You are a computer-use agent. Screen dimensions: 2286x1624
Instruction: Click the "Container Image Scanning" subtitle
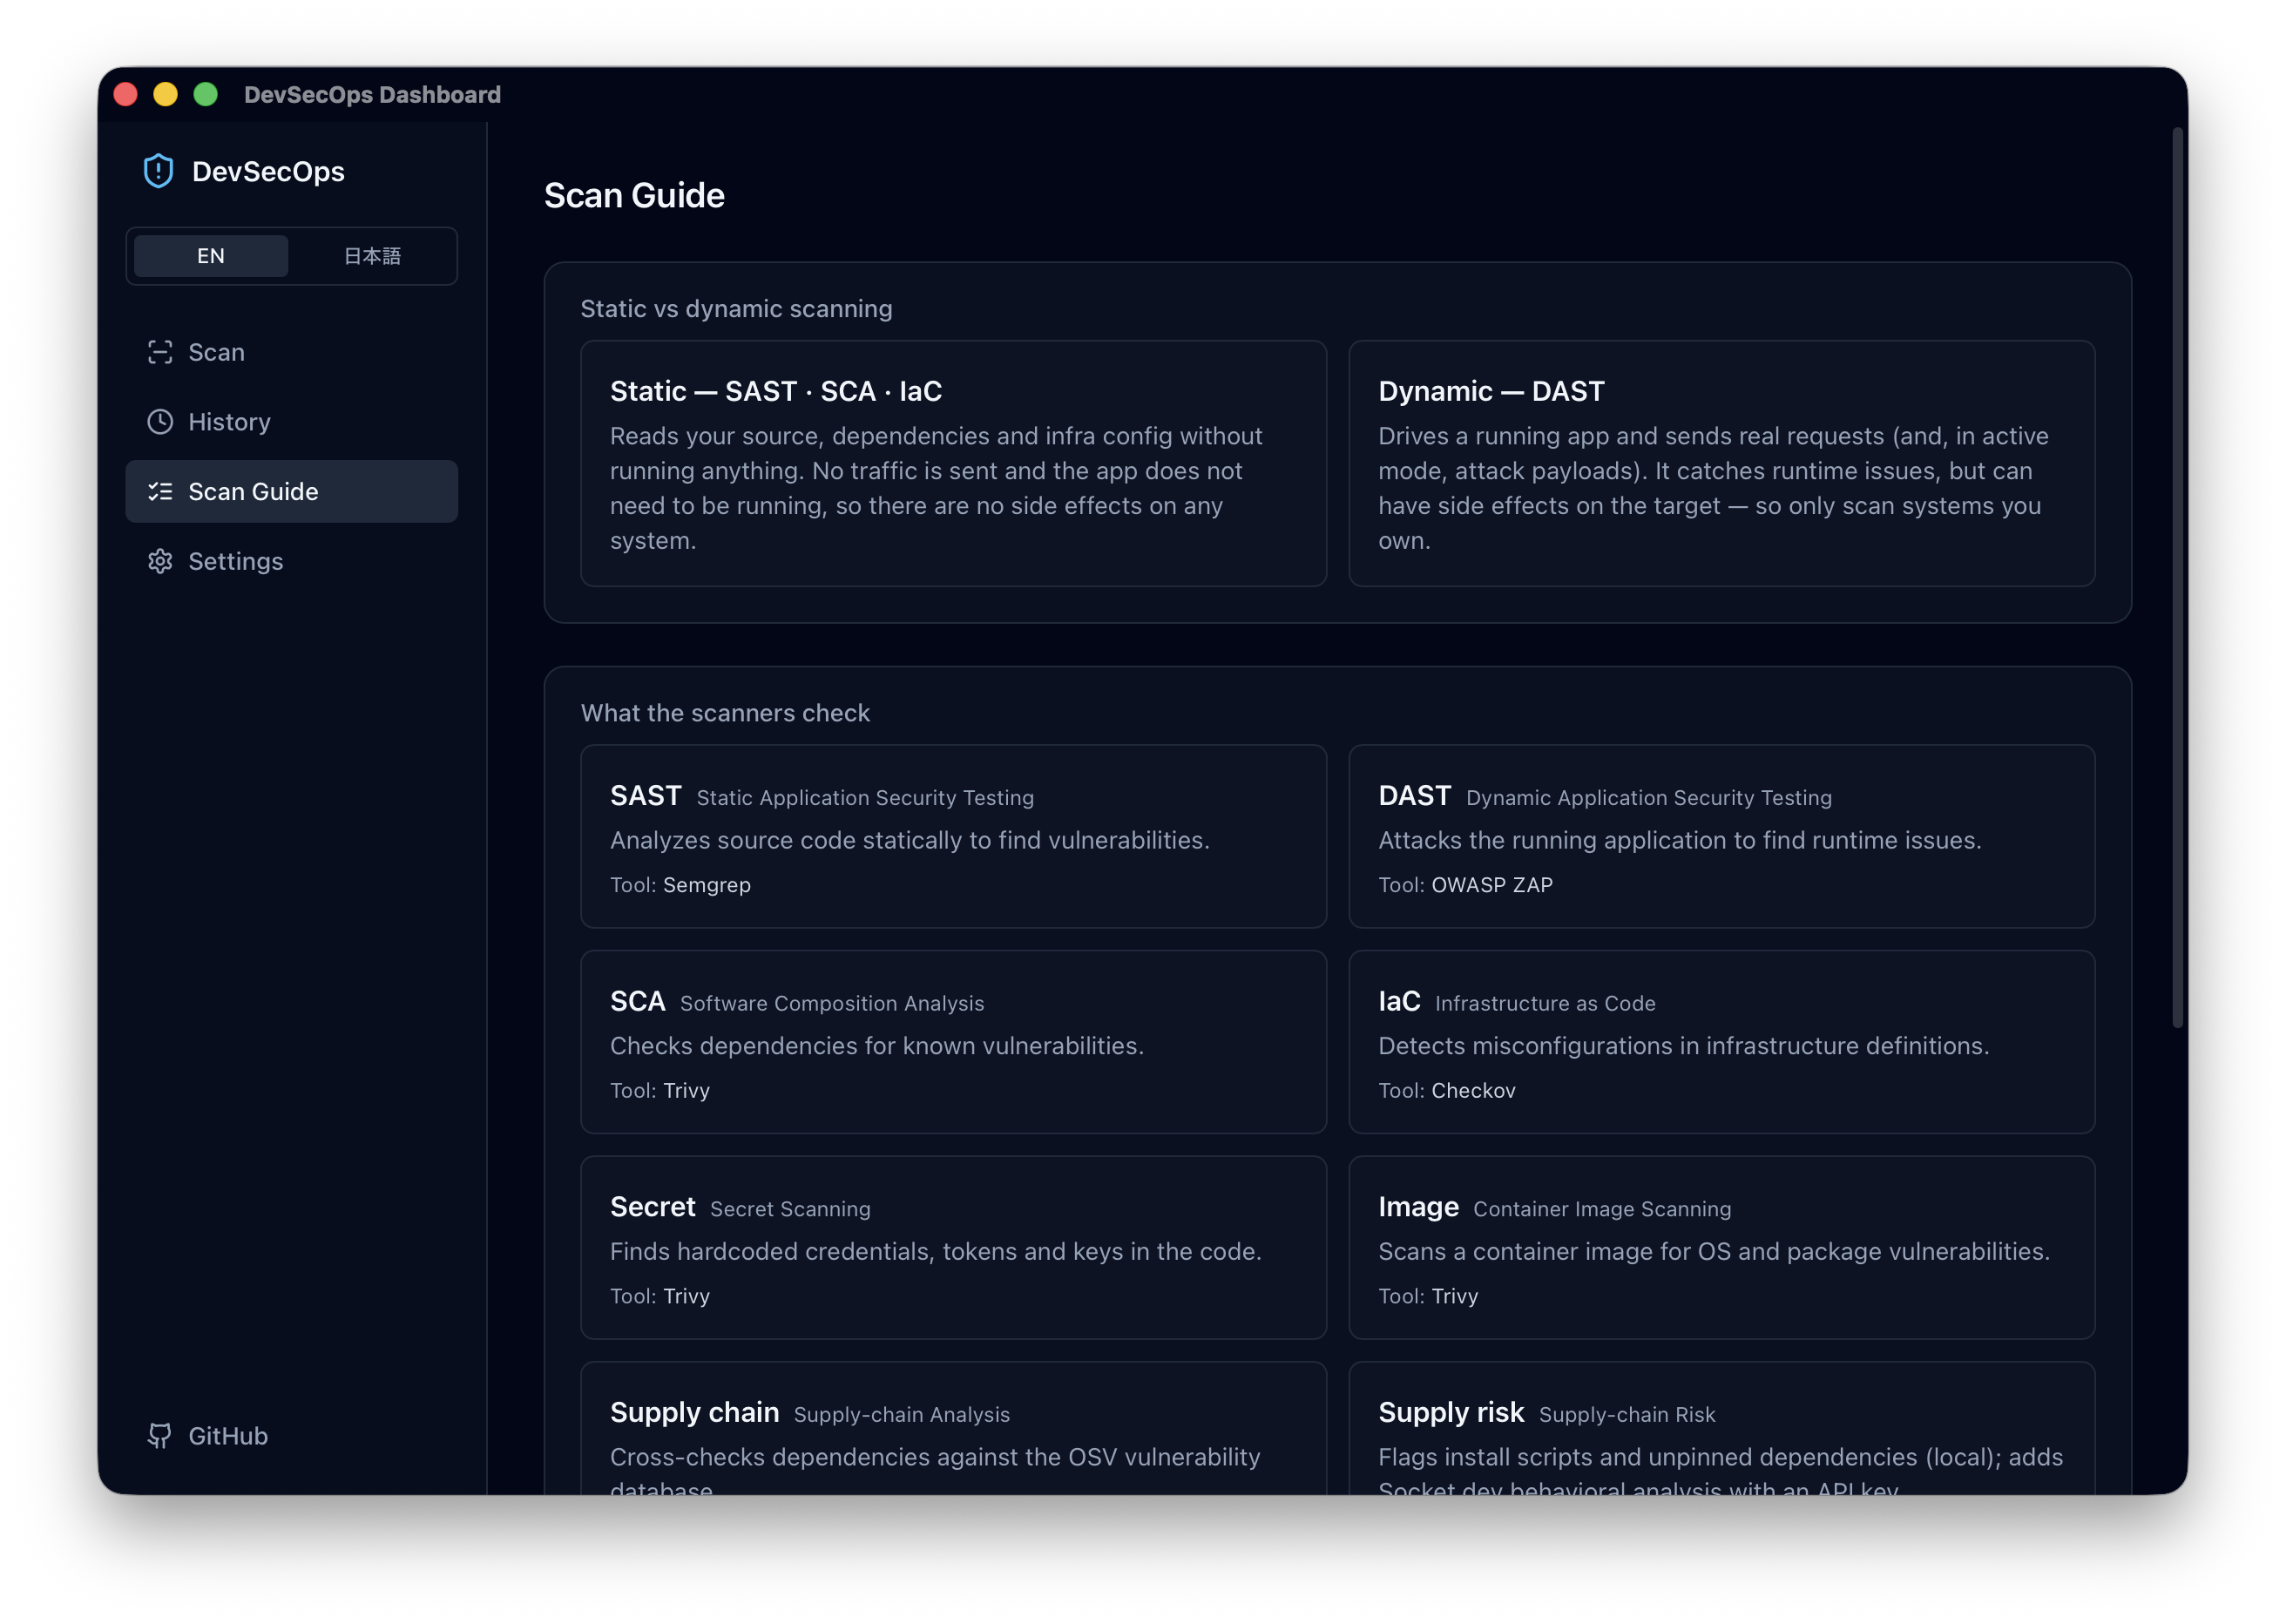click(1602, 1209)
